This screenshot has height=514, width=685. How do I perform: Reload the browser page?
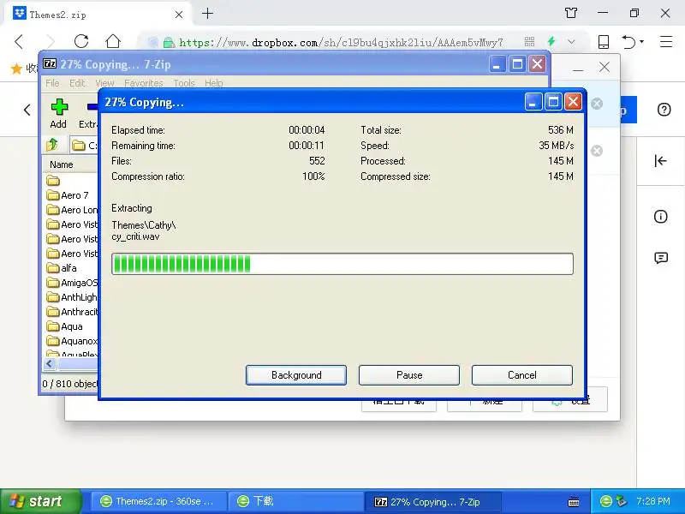tap(81, 41)
